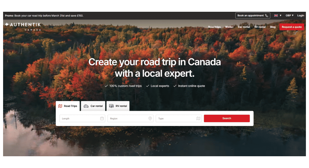Click the UK flag language icon
The height and width of the screenshot is (168, 309).
click(276, 15)
